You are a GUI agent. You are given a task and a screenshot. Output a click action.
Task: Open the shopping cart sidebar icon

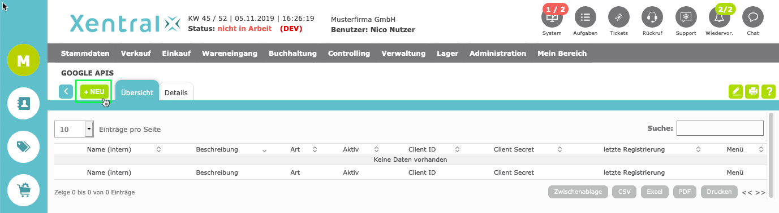(x=24, y=190)
